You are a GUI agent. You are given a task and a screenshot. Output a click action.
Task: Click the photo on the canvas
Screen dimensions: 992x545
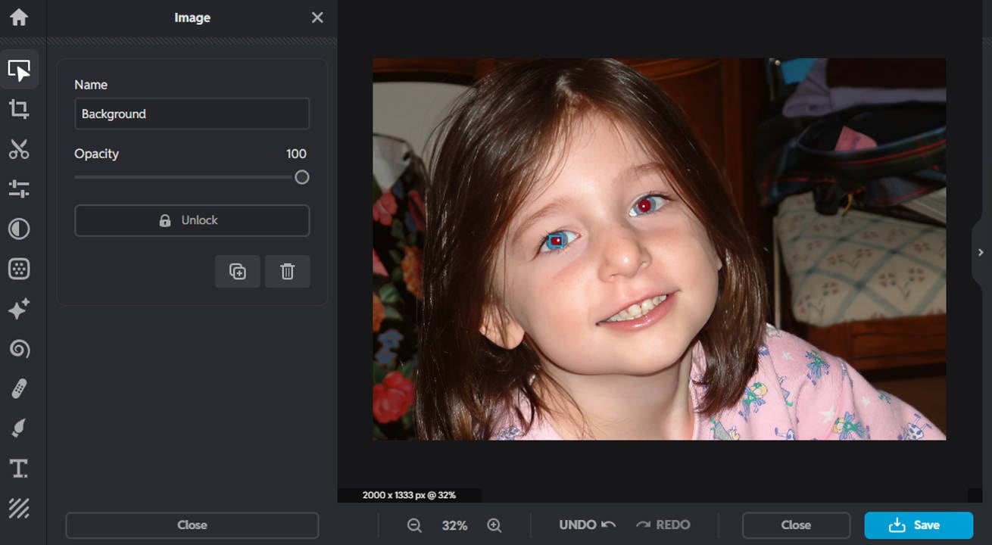coord(659,249)
